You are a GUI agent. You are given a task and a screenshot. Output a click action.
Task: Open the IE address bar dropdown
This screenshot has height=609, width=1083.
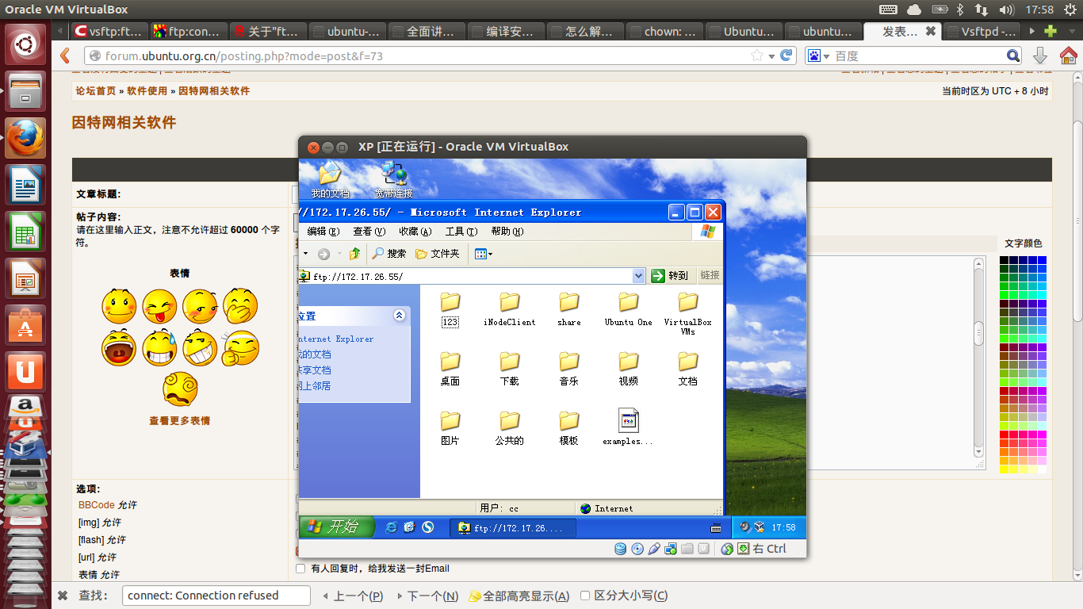tap(639, 276)
